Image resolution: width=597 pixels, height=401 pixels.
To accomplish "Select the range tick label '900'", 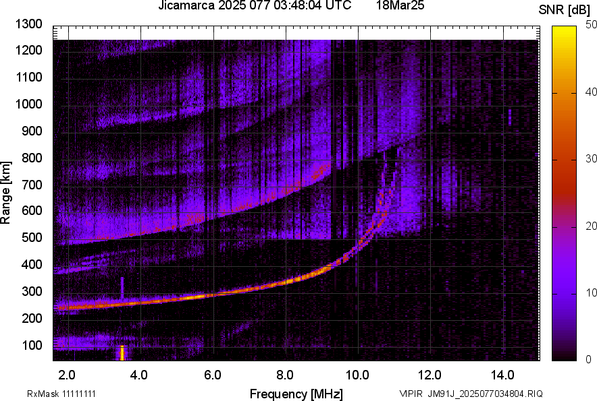I will pos(32,131).
